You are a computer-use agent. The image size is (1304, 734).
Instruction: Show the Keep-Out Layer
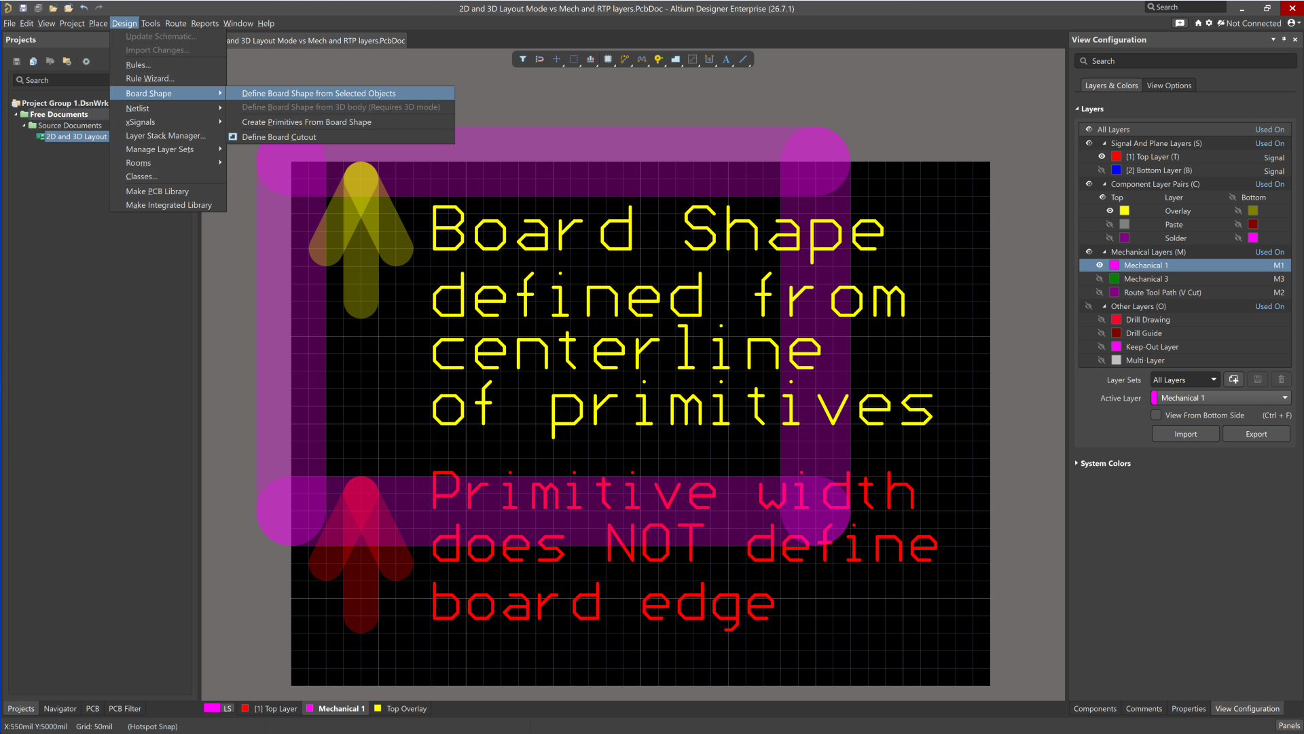1102,346
